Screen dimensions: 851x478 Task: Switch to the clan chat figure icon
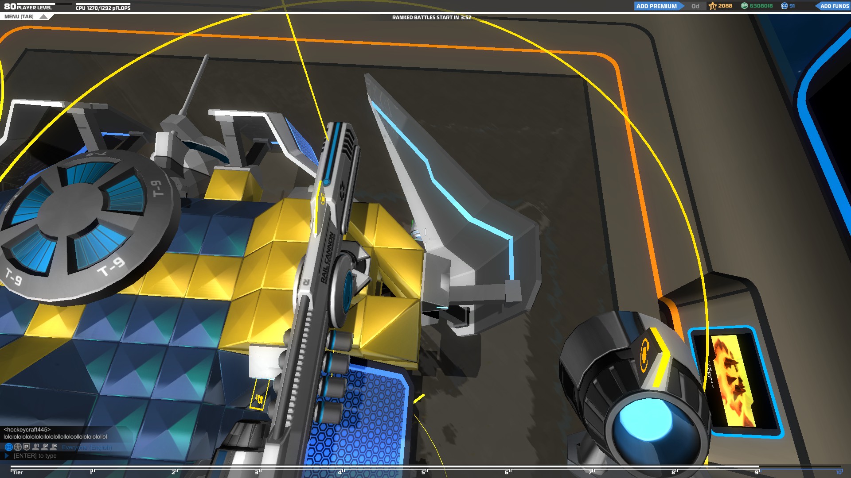(18, 447)
